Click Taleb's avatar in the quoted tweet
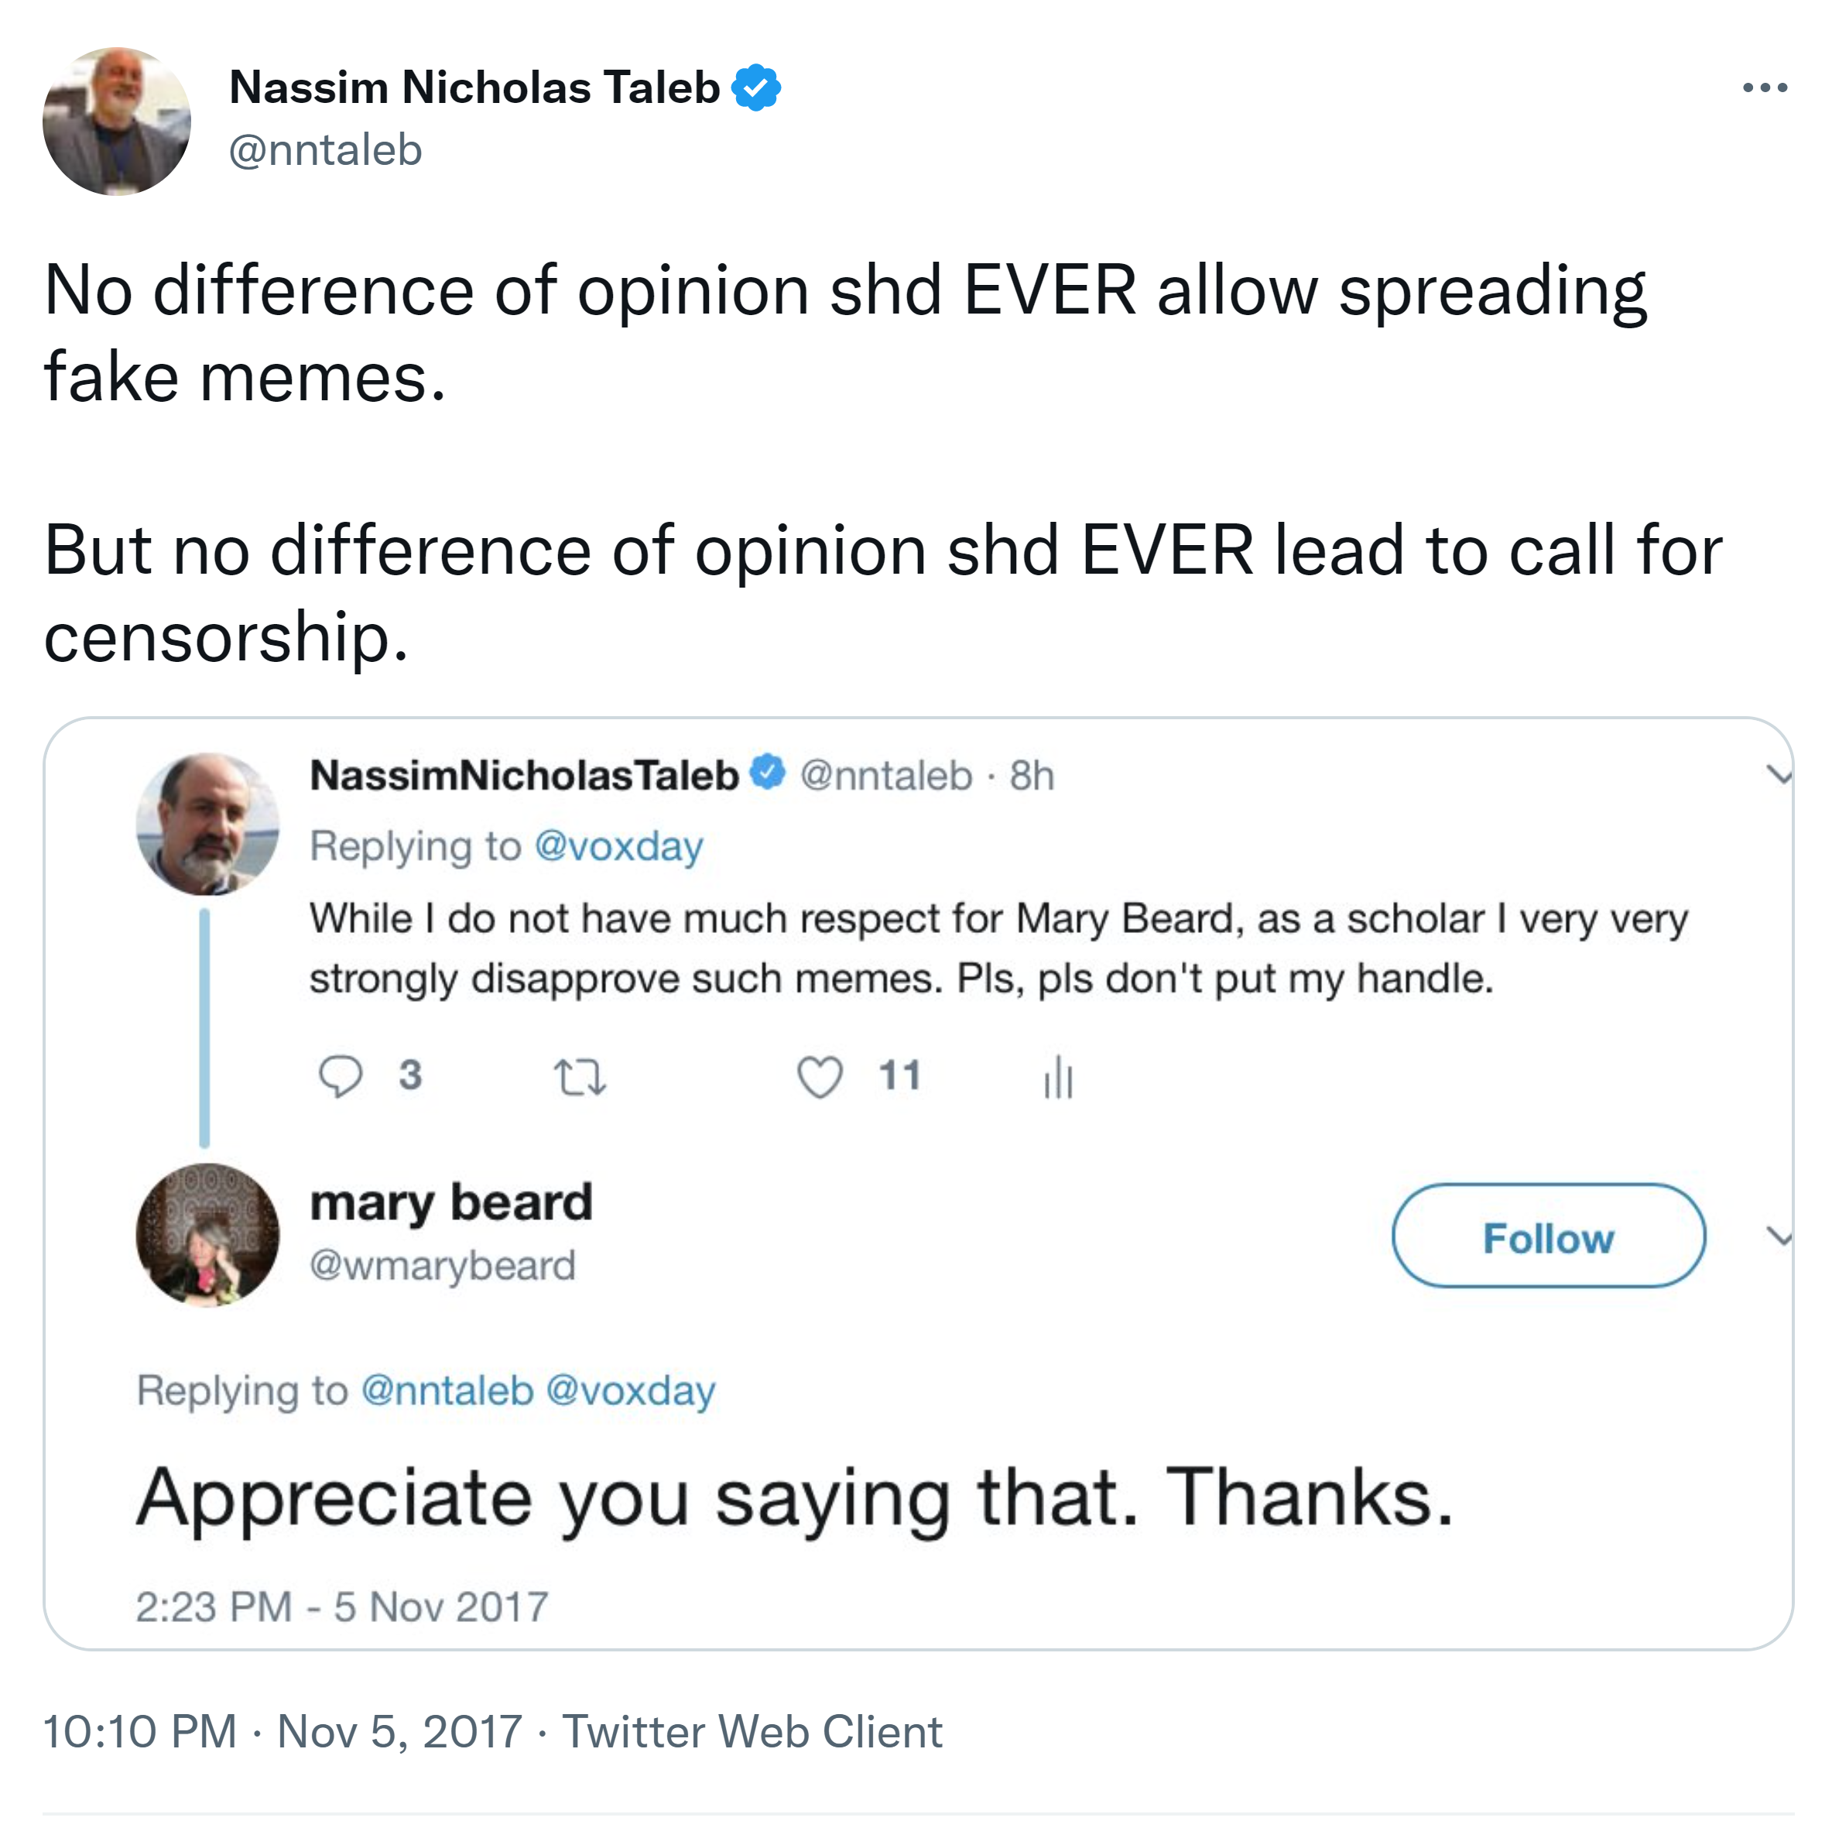Viewport: 1832px width, 1838px height. [207, 824]
